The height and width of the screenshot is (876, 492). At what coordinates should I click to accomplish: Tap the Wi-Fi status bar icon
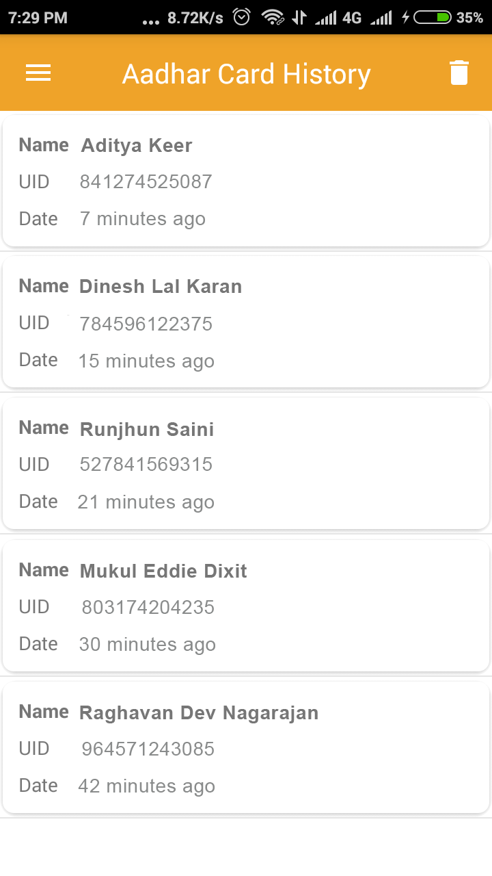[273, 17]
